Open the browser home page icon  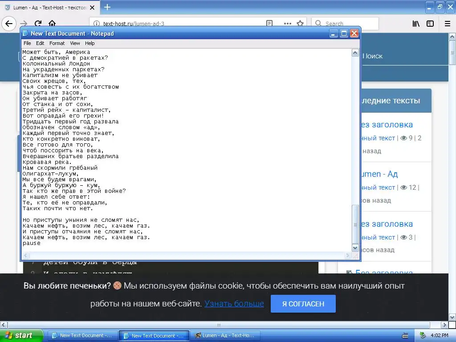click(52, 24)
